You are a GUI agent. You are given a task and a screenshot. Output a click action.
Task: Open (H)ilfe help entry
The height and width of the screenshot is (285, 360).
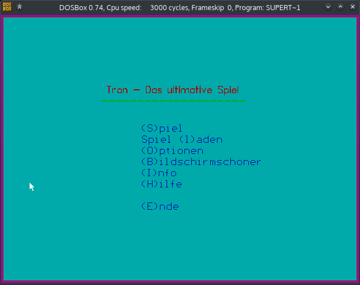[x=162, y=184]
